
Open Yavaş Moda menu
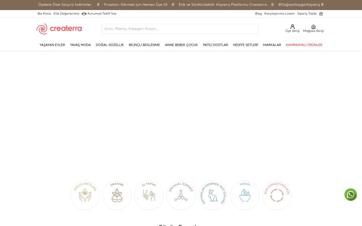[x=80, y=45]
